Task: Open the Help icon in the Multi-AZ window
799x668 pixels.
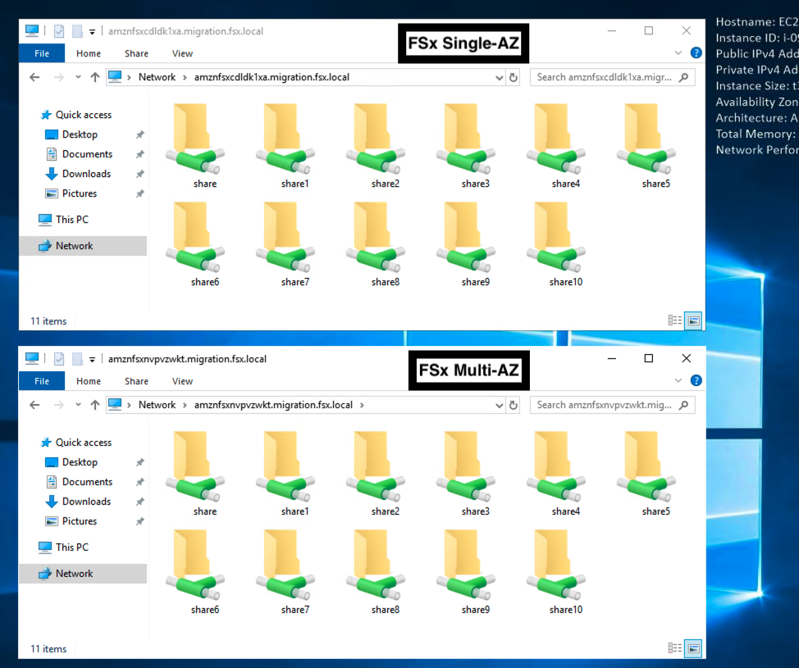Action: 696,379
